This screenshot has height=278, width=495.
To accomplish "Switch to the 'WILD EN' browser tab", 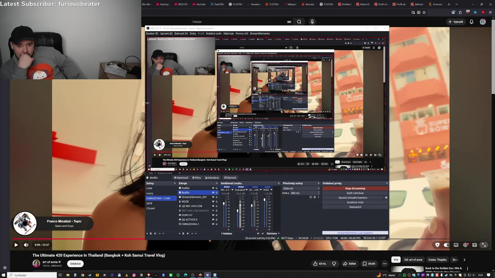I will click(x=181, y=4).
